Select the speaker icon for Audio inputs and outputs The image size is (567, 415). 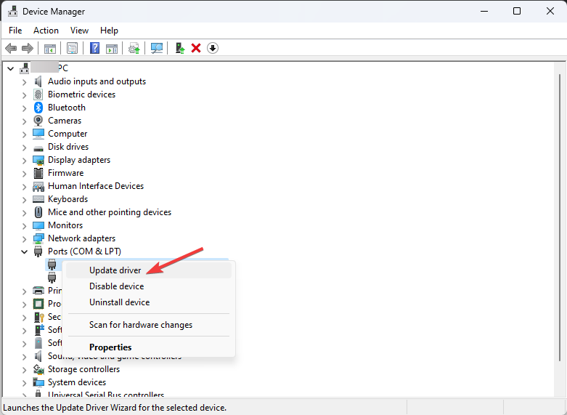(x=38, y=81)
